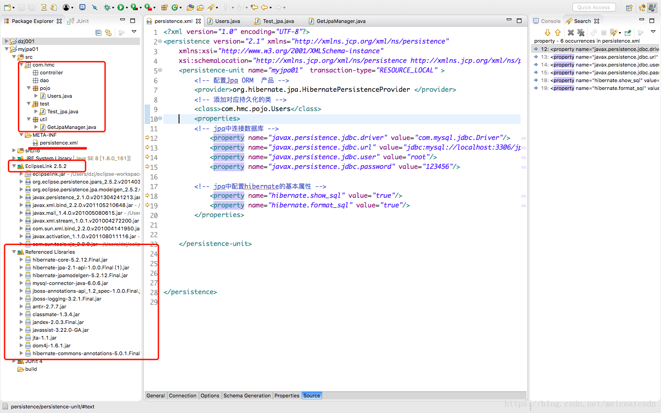This screenshot has width=661, height=413.
Task: Open Package Explorer view menu triangle
Action: coord(134,32)
